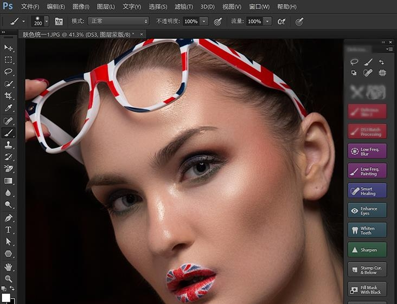
Task: Click the Low Freq. Blur button
Action: [367, 151]
